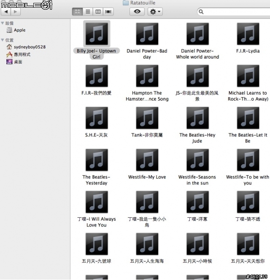Image resolution: width=270 pixels, height=280 pixels.
Task: Select the The Beatles-Let It Be file icon
Action: point(248,118)
